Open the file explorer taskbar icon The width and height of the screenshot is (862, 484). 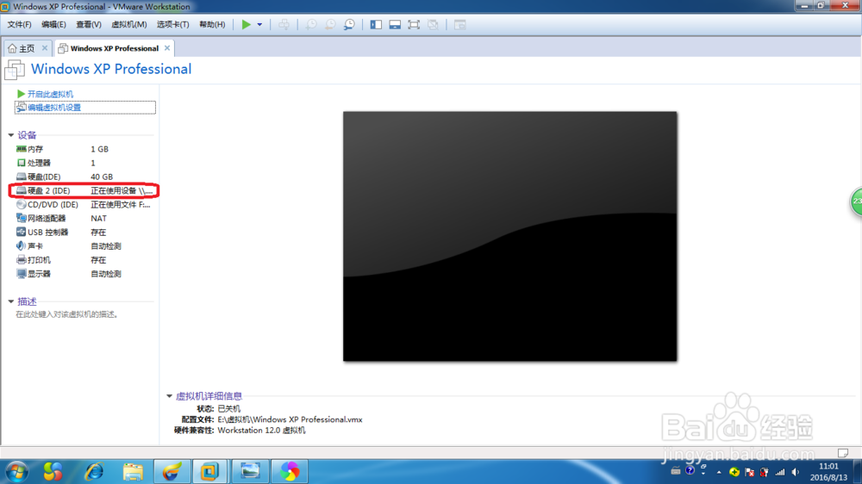pyautogui.click(x=133, y=471)
